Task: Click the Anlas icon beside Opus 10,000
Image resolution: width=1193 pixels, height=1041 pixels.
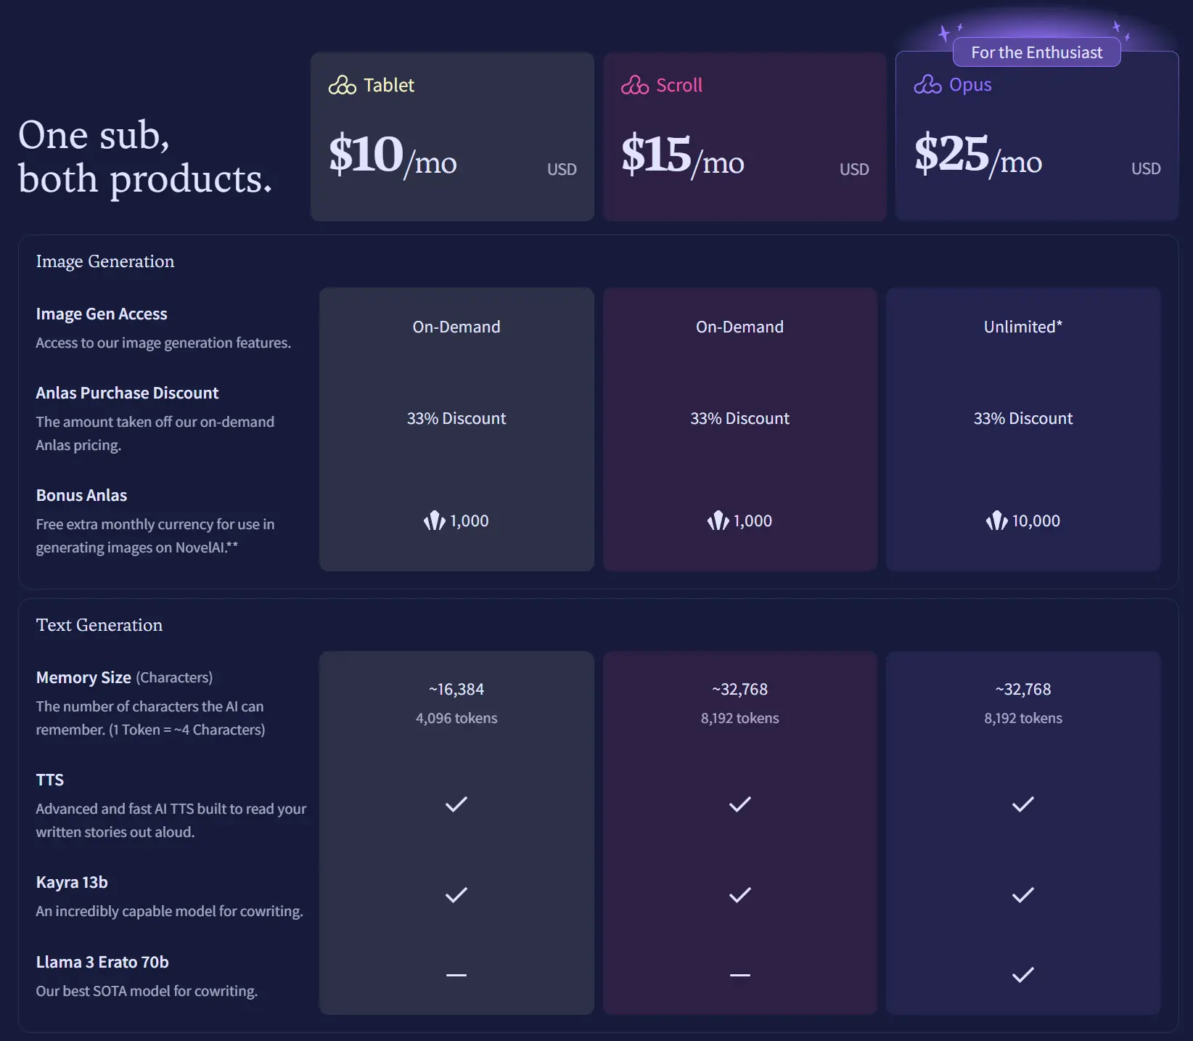Action: point(996,520)
